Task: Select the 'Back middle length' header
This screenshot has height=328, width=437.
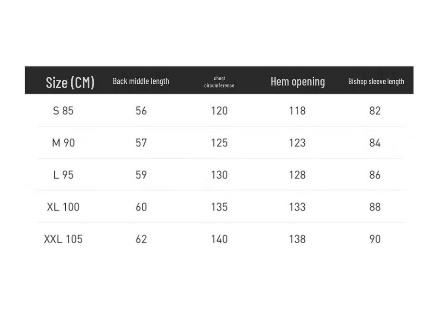Action: pyautogui.click(x=141, y=81)
